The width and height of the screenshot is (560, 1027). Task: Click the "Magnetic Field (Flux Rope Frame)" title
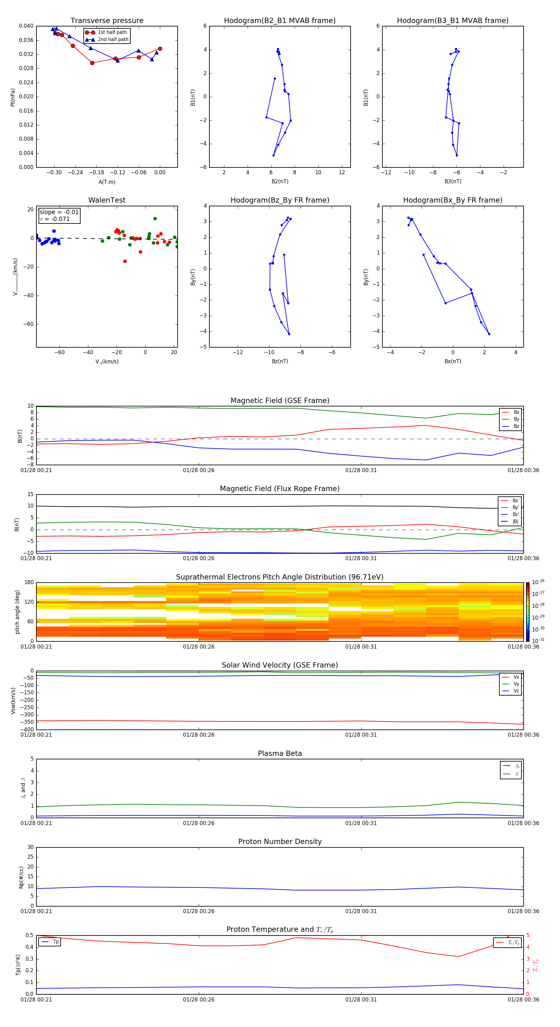280,489
